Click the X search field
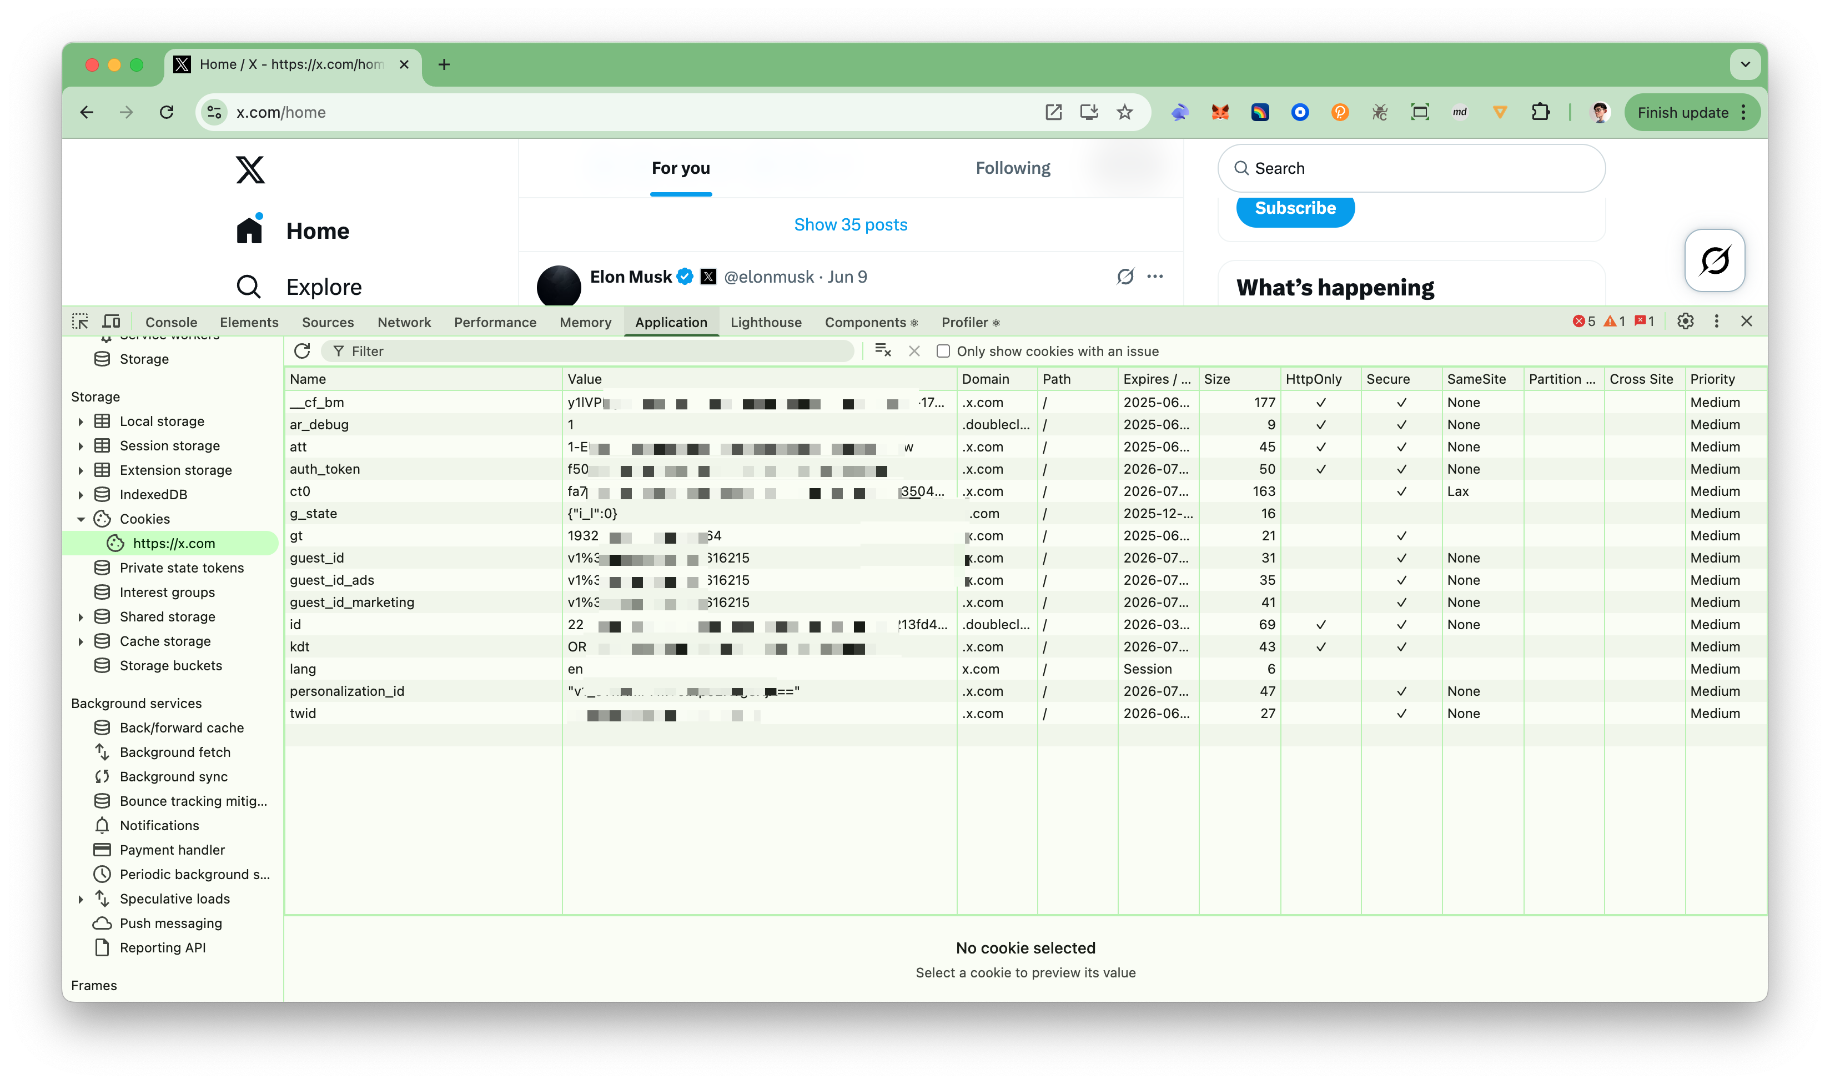 point(1411,168)
